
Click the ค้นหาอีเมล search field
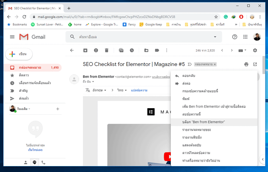(144, 37)
